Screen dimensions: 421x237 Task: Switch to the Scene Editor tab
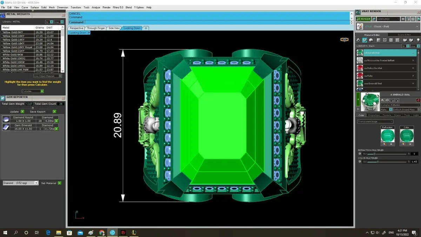click(x=404, y=35)
